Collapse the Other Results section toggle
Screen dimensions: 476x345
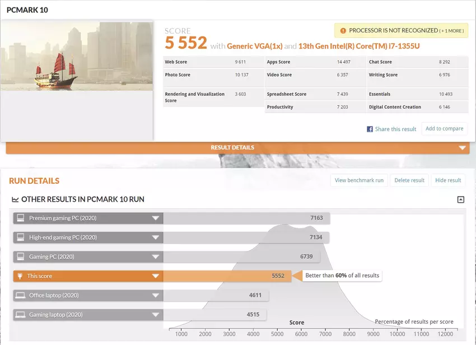click(x=460, y=199)
